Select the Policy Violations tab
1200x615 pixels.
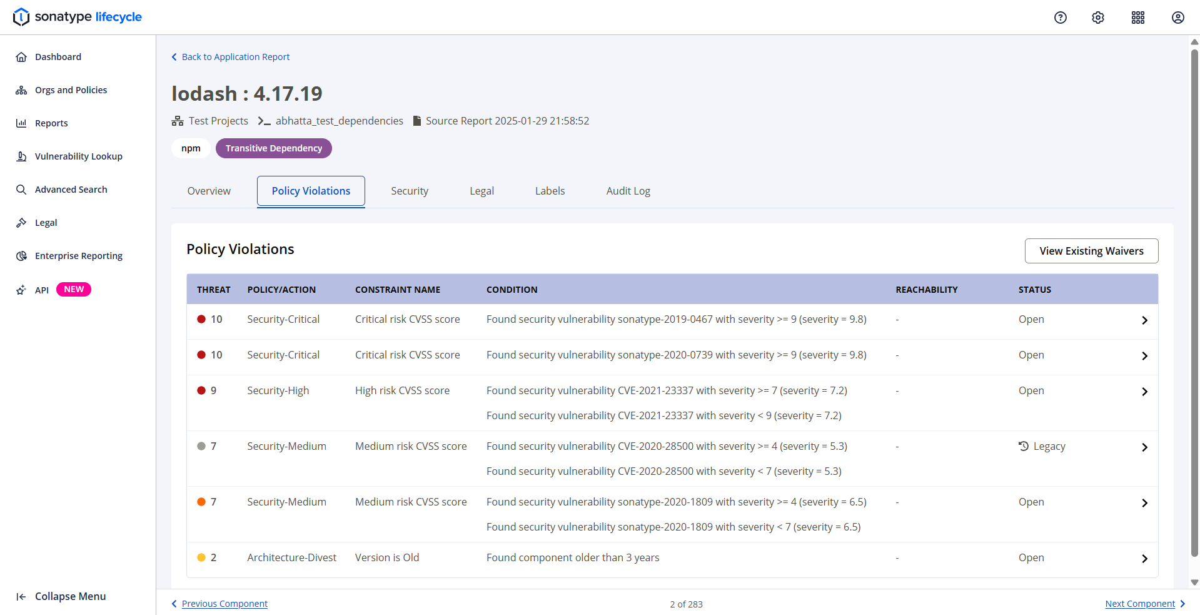[x=311, y=191]
